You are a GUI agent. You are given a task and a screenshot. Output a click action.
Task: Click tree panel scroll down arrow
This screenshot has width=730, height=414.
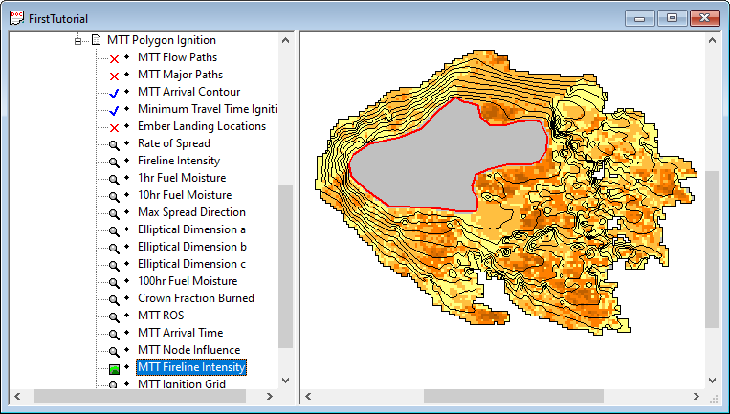[286, 381]
